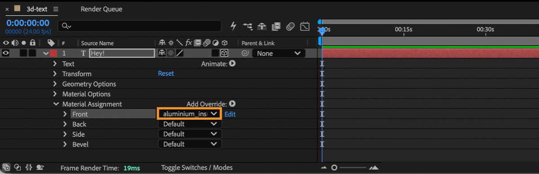Screen dimensions: 539x174
Task: Hide the Hey! layer with eye toggle
Action: (x=6, y=53)
